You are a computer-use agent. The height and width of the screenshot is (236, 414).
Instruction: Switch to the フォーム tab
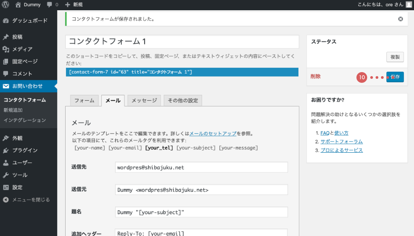coord(84,101)
